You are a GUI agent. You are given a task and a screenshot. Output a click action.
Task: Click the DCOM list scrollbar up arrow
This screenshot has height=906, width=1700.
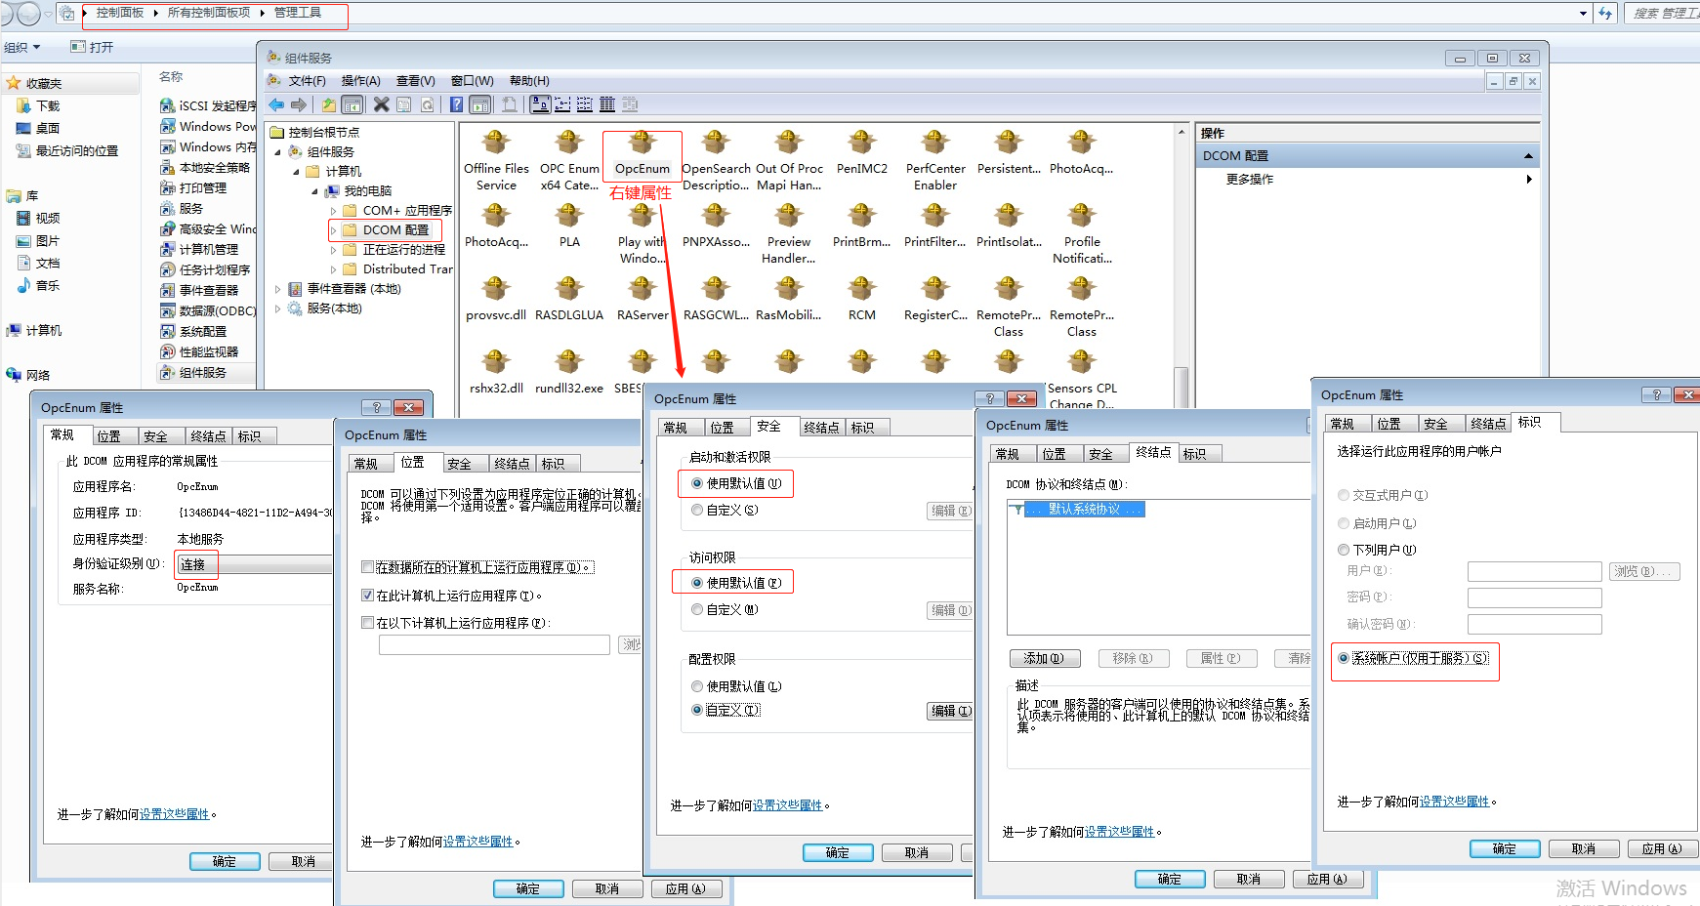[x=1182, y=132]
